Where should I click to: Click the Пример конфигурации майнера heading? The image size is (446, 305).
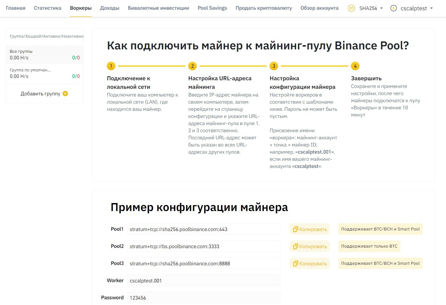click(199, 207)
